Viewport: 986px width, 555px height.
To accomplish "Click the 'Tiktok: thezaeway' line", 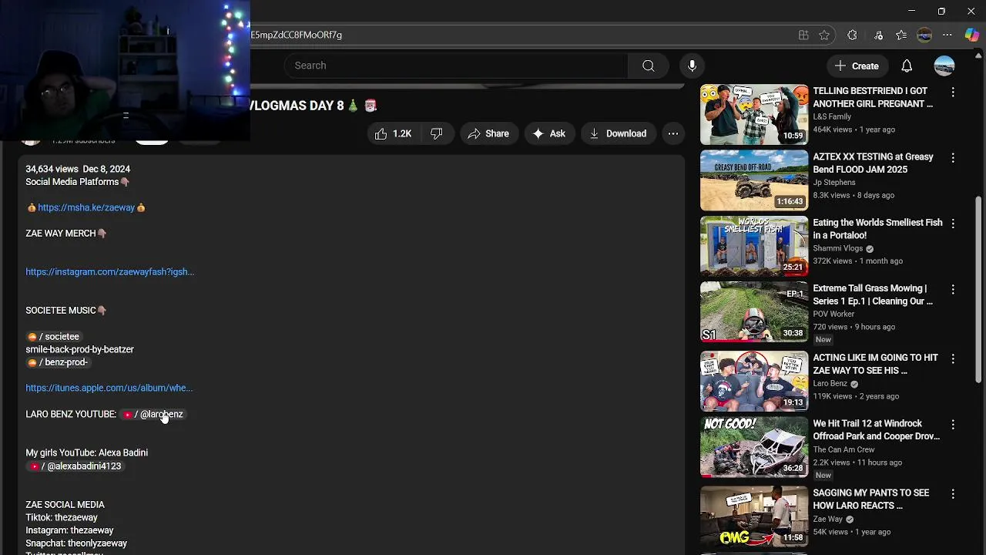I will 62,517.
